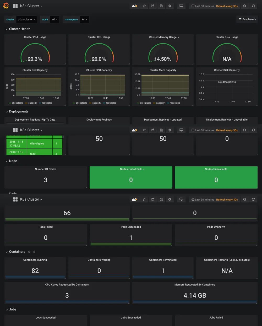Toggle the allocatable series in Cluster Pod Capacity

pos(17,103)
